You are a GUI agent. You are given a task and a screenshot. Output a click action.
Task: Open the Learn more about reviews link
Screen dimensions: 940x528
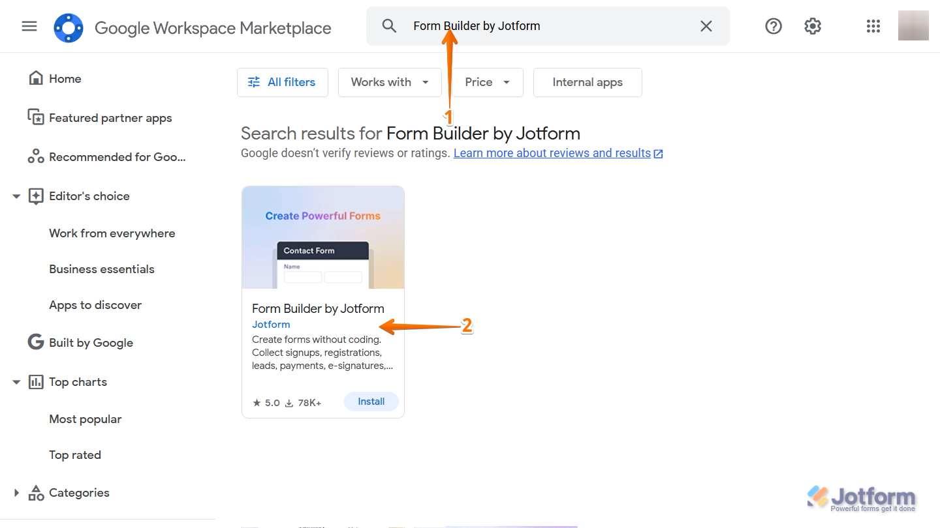[552, 153]
